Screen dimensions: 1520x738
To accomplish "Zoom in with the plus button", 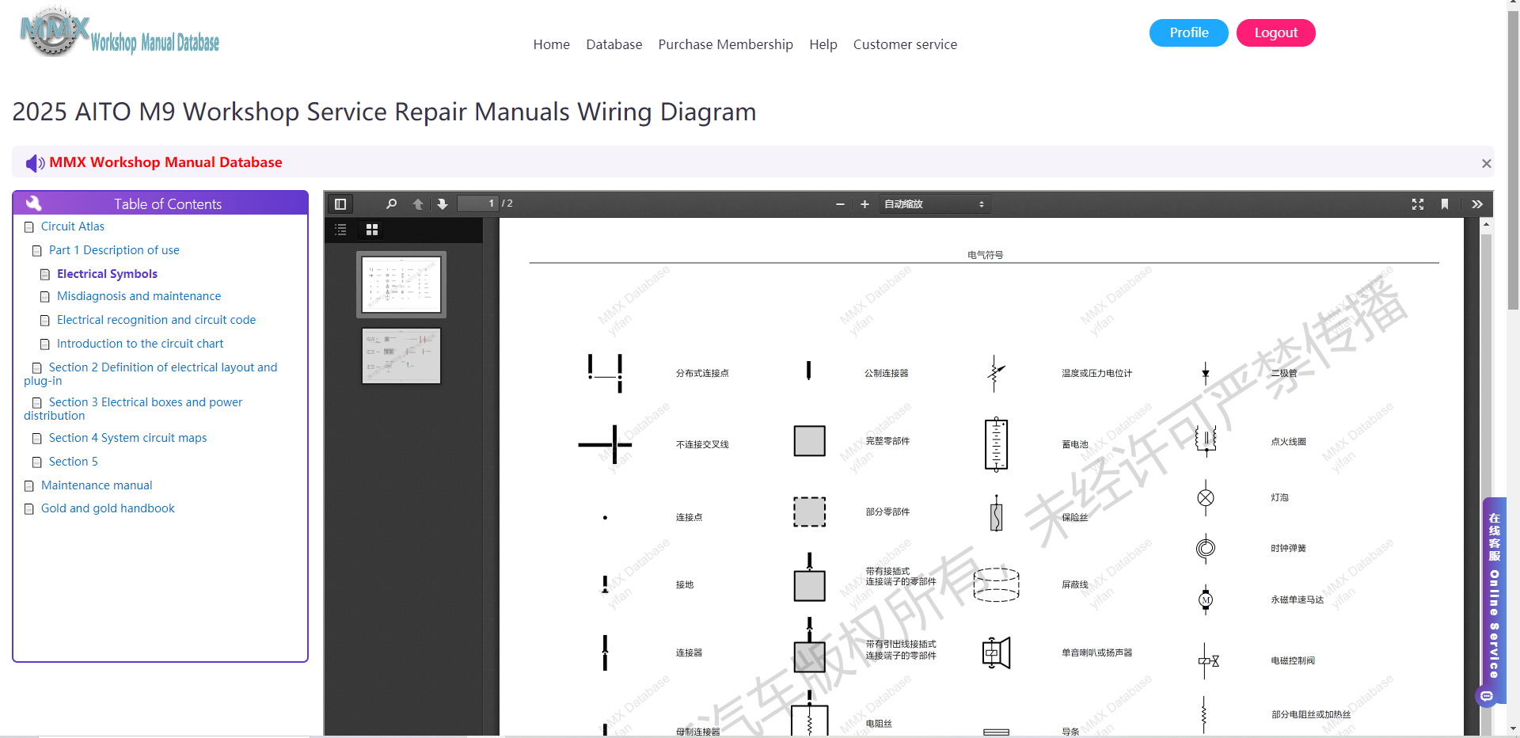I will pos(864,204).
